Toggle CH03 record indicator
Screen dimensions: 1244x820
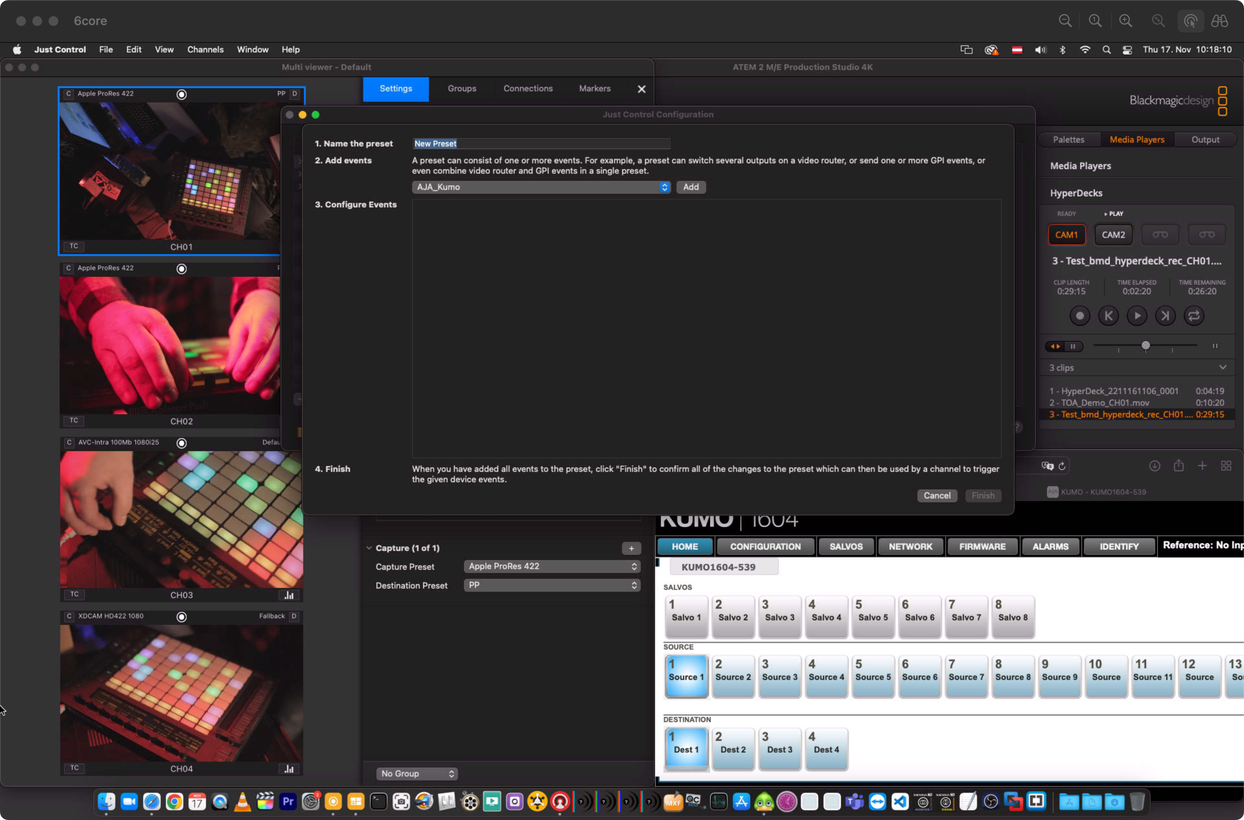181,443
